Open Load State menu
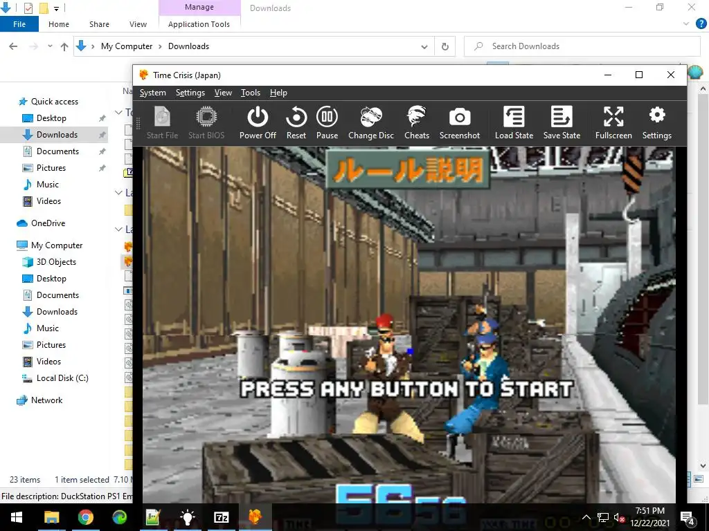This screenshot has width=709, height=531. pyautogui.click(x=514, y=123)
